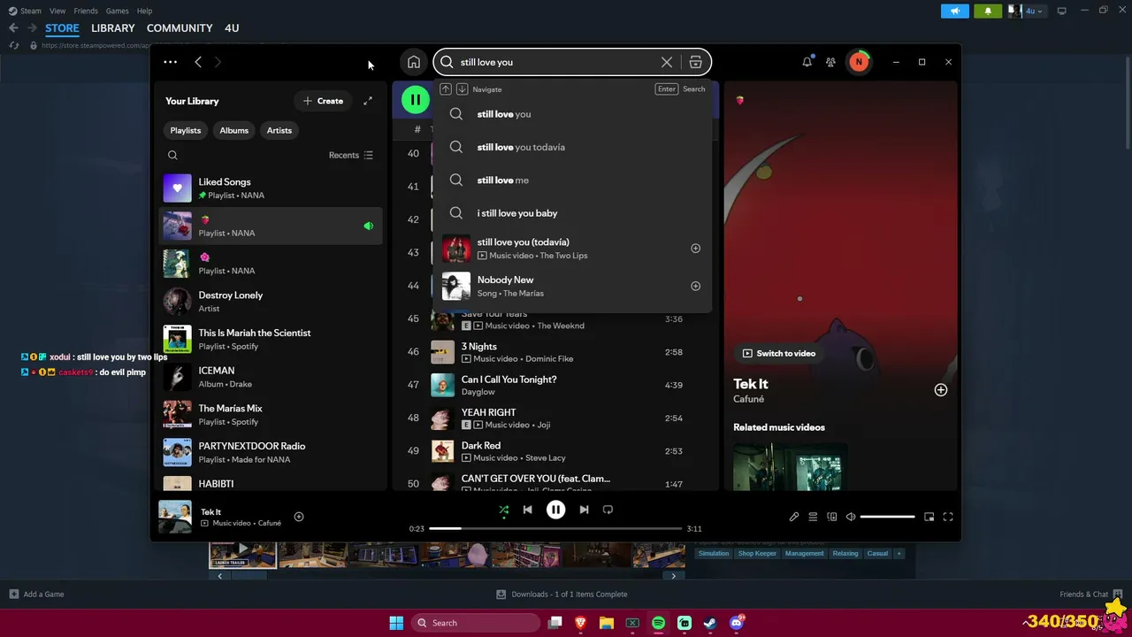Open the Recents sort options
This screenshot has width=1132, height=637.
tap(351, 155)
